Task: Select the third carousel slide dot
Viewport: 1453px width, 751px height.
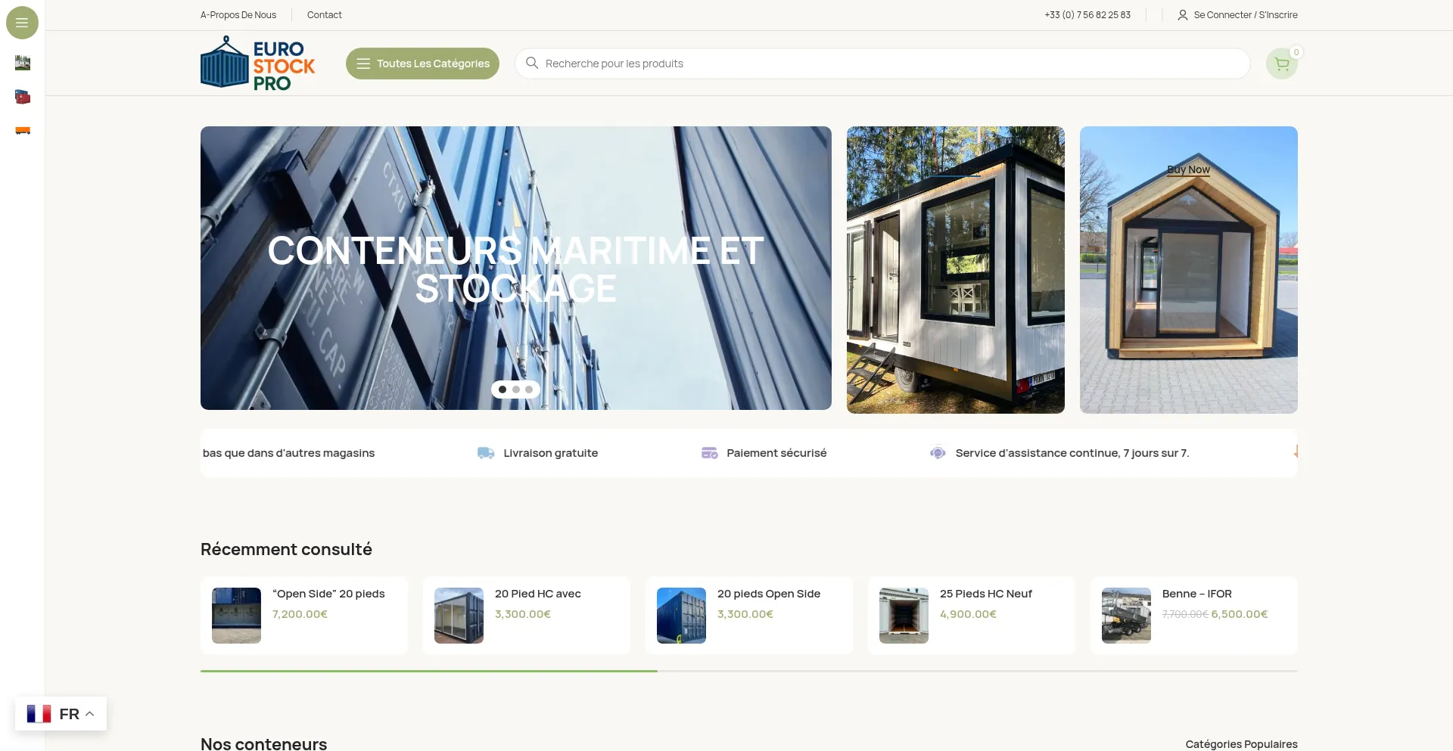Action: tap(529, 389)
